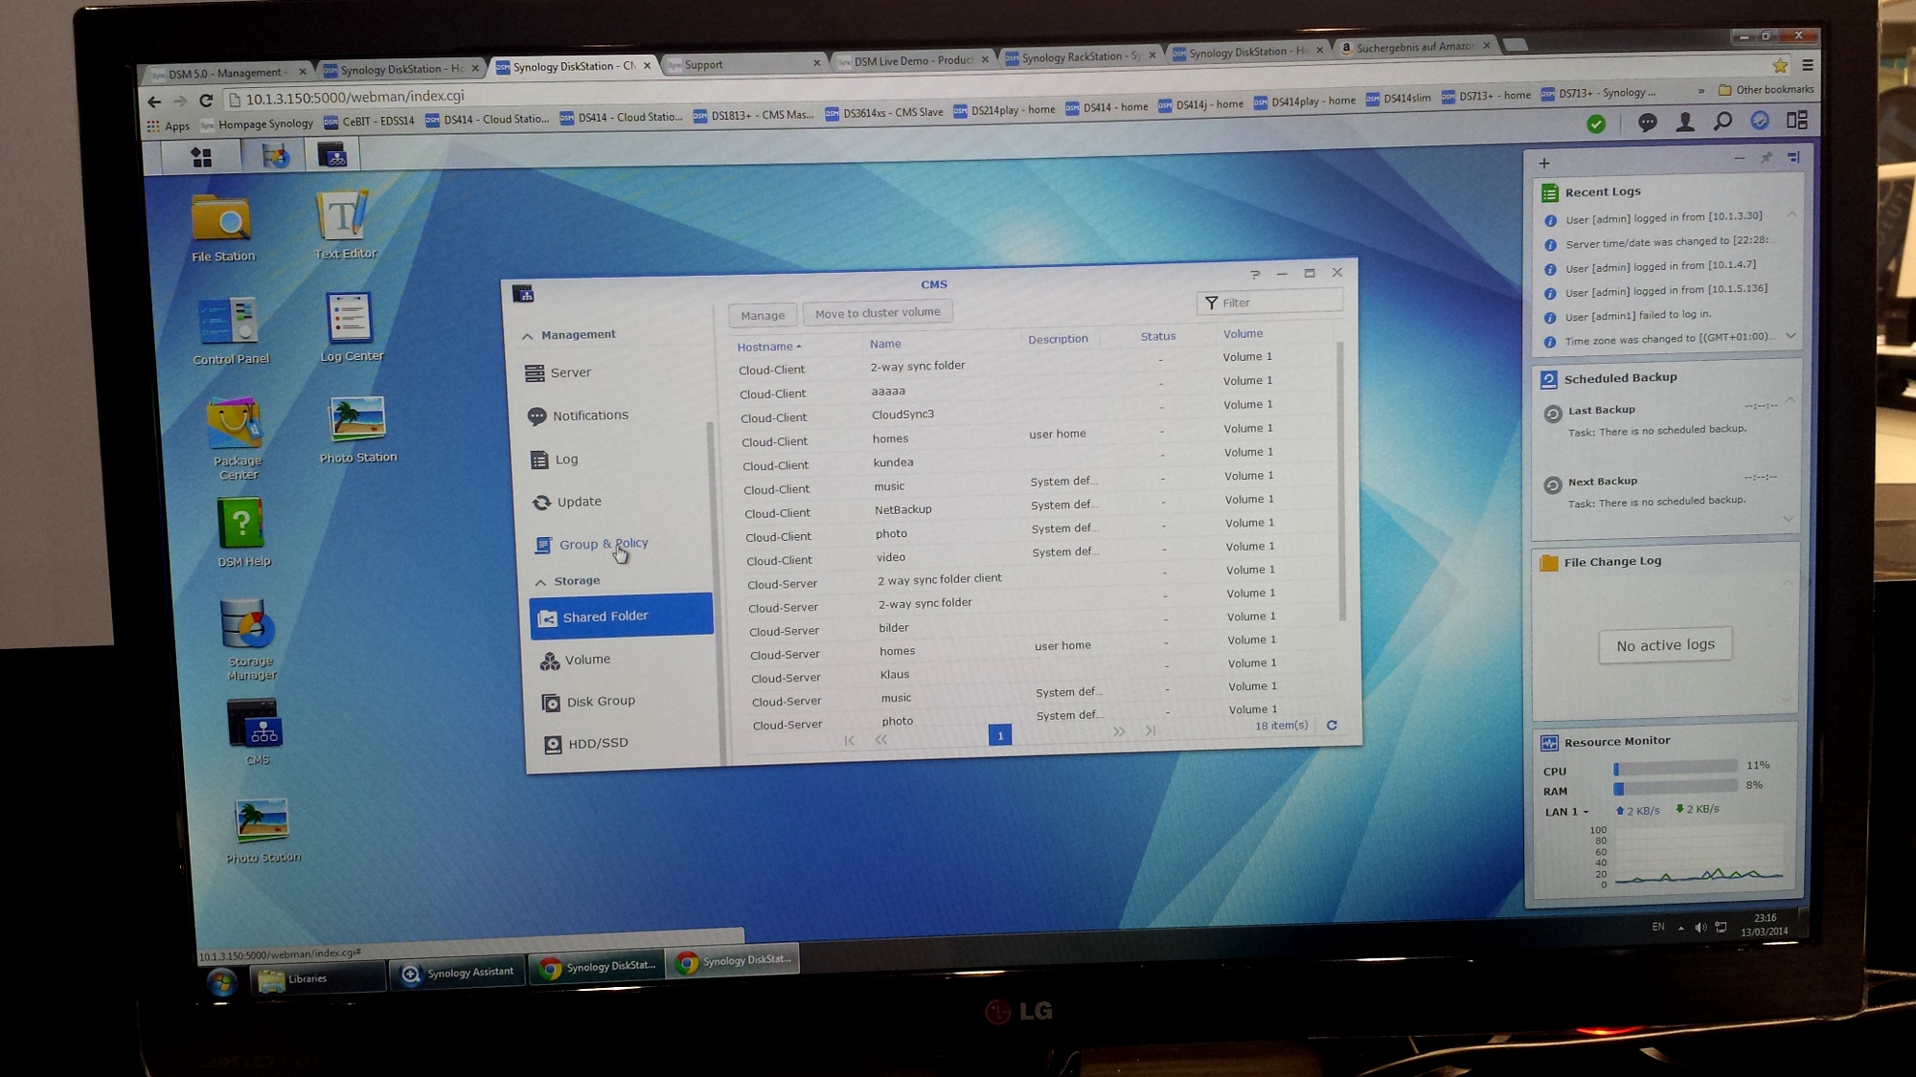Image resolution: width=1916 pixels, height=1077 pixels.
Task: Click the volume speaker icon in system tray
Action: pyautogui.click(x=1700, y=927)
